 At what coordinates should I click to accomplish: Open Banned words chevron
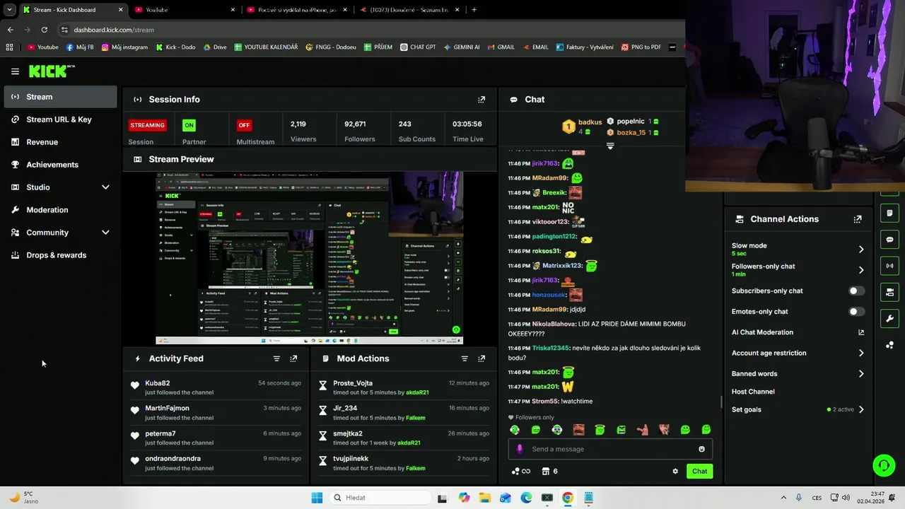click(861, 374)
